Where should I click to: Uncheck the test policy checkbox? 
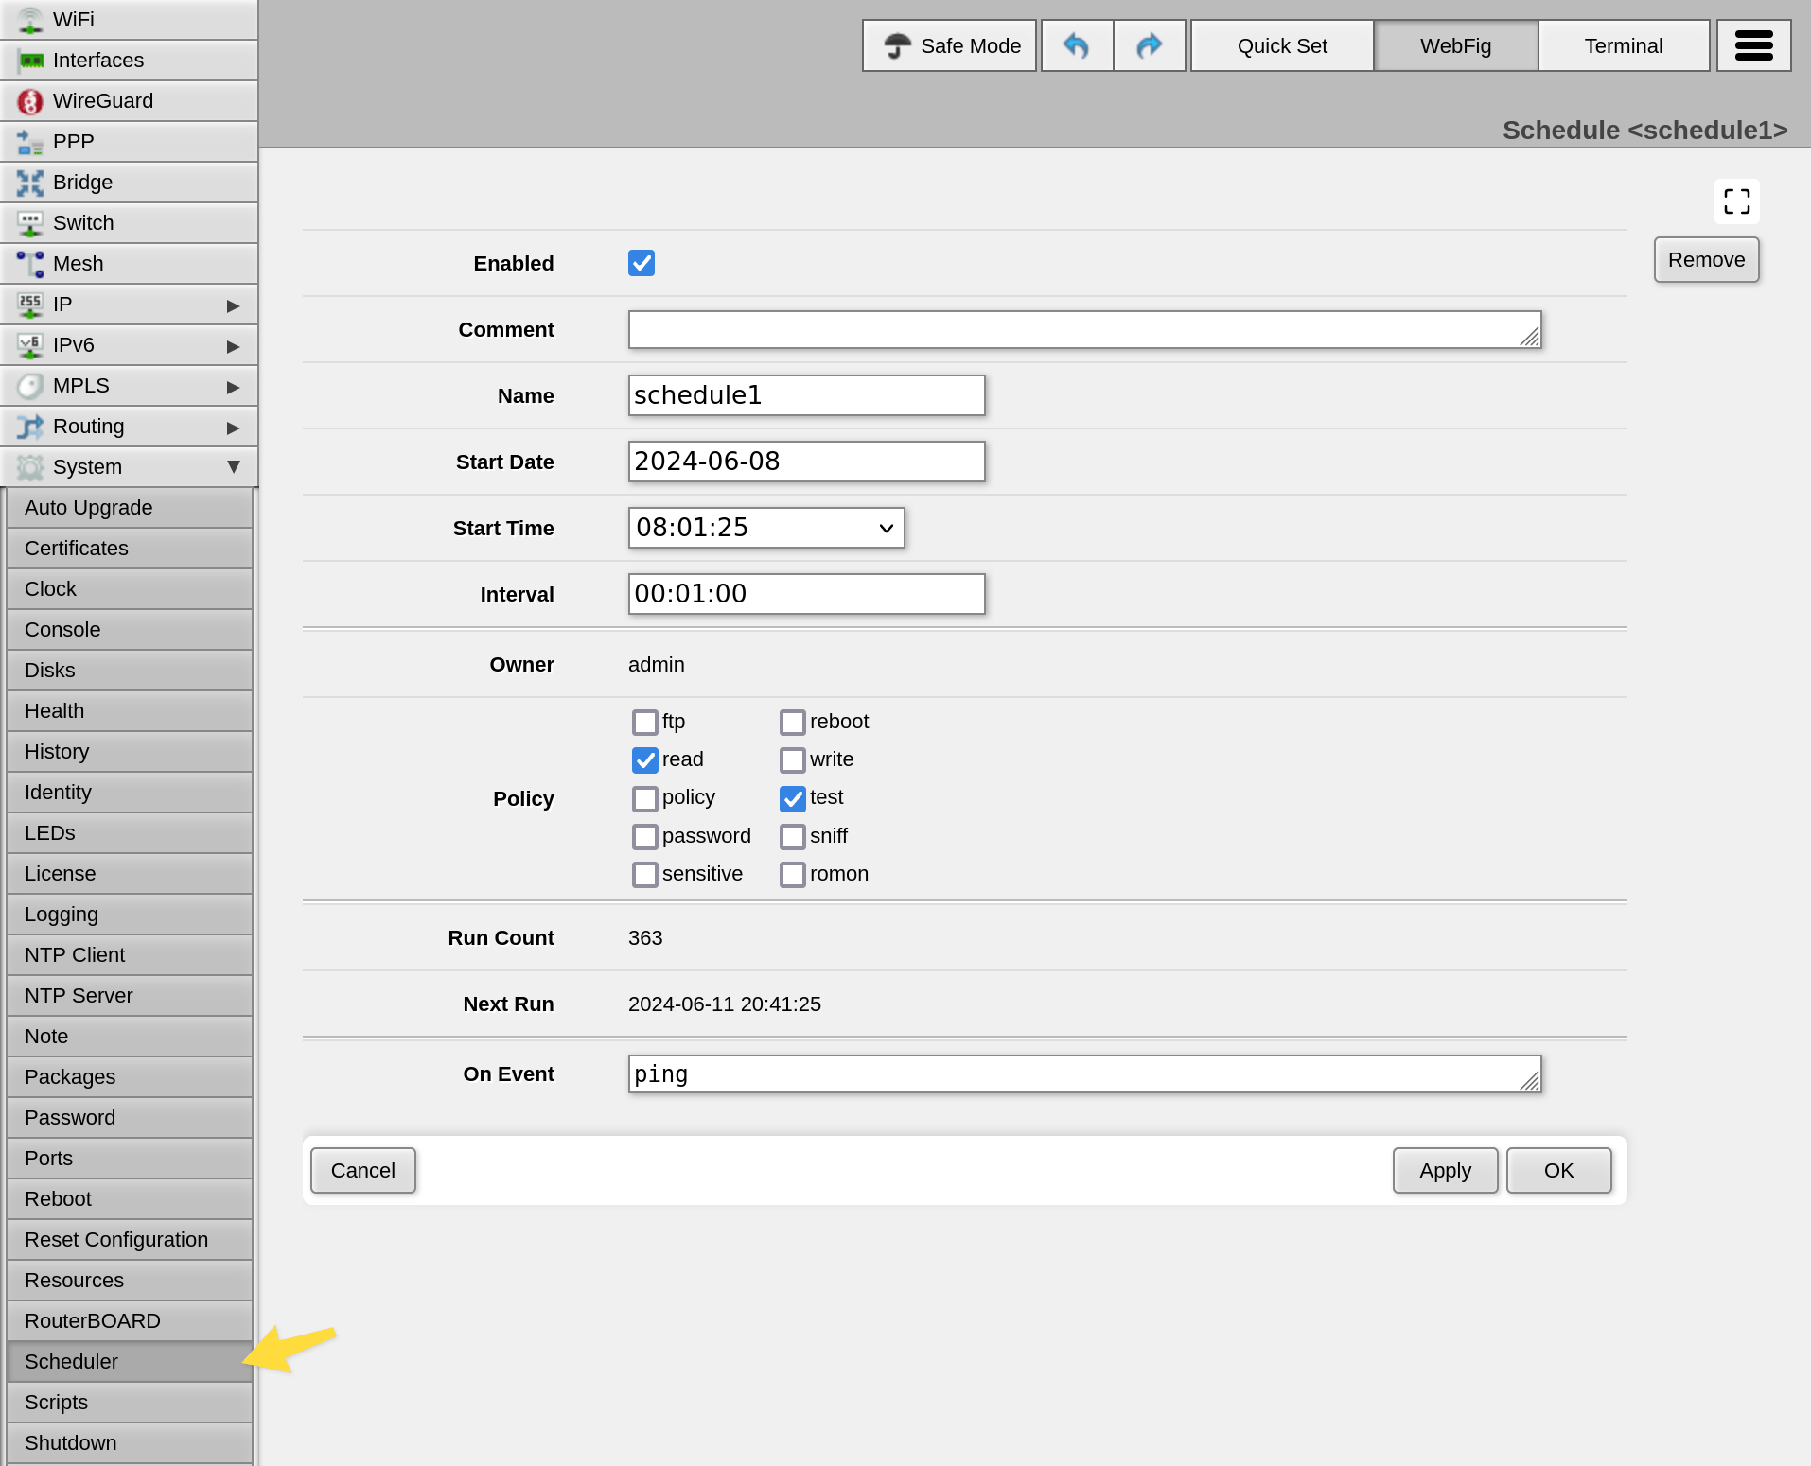[792, 798]
